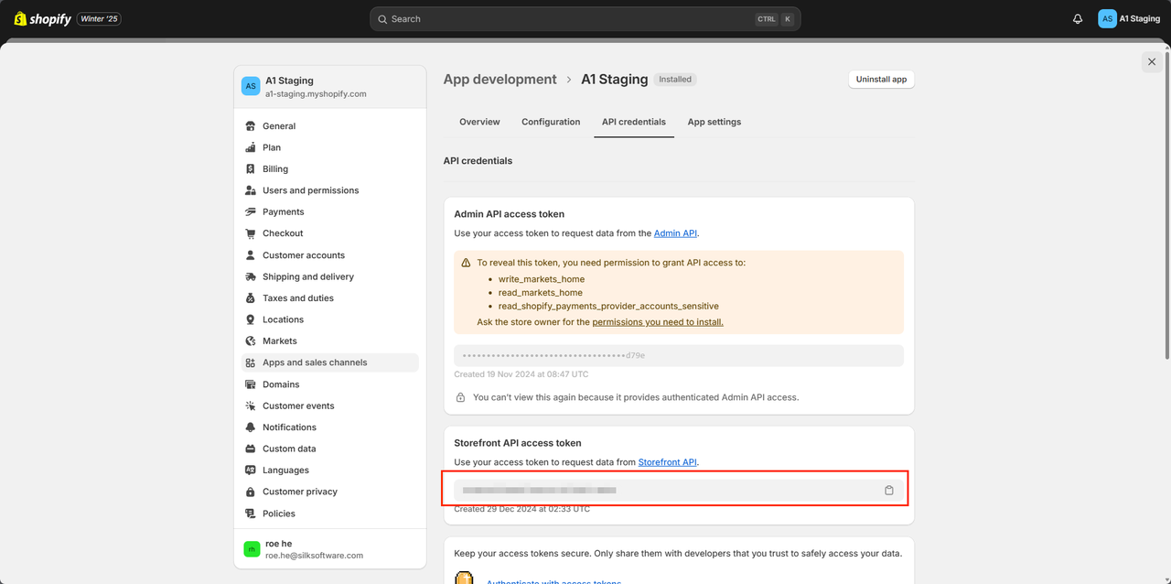Open the roe he user profile
Image resolution: width=1171 pixels, height=584 pixels.
[x=330, y=549]
